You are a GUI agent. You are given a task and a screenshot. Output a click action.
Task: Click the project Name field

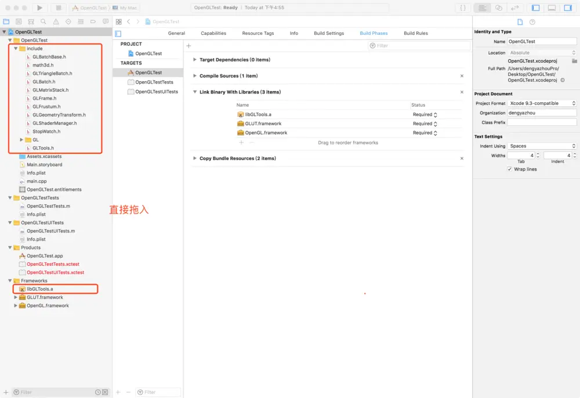[x=542, y=41]
